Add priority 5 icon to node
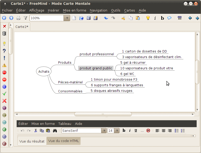The width and height of the screenshot is (201, 153). [x=4, y=137]
